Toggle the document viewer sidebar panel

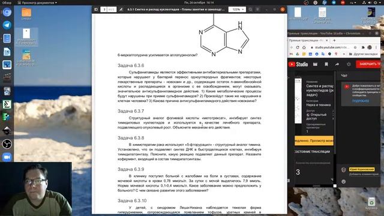(x=96, y=10)
